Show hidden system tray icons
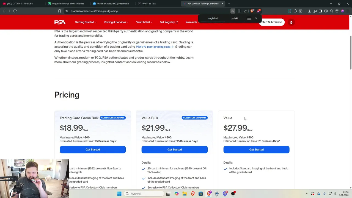The width and height of the screenshot is (352, 198). 307,194
